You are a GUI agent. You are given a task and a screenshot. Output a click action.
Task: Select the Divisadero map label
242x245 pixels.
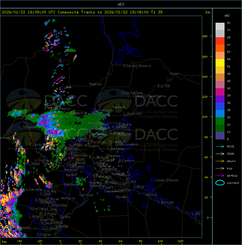coord(129,144)
